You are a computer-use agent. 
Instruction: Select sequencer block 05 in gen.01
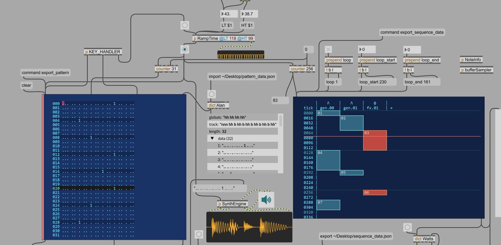[352, 172]
